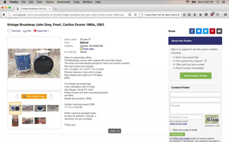Bookmark this page with the star icon
Viewport: 229px width, 142px height.
pos(184,15)
